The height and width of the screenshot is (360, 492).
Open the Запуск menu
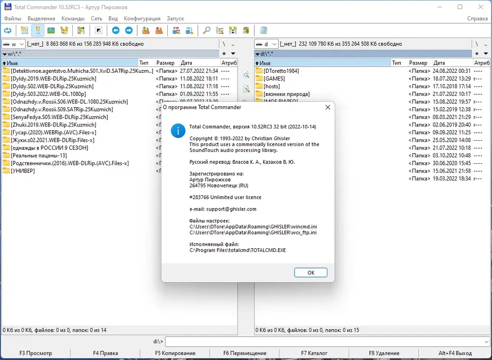point(176,19)
